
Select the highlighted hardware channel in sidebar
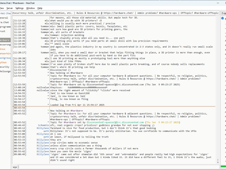click(x=5, y=40)
